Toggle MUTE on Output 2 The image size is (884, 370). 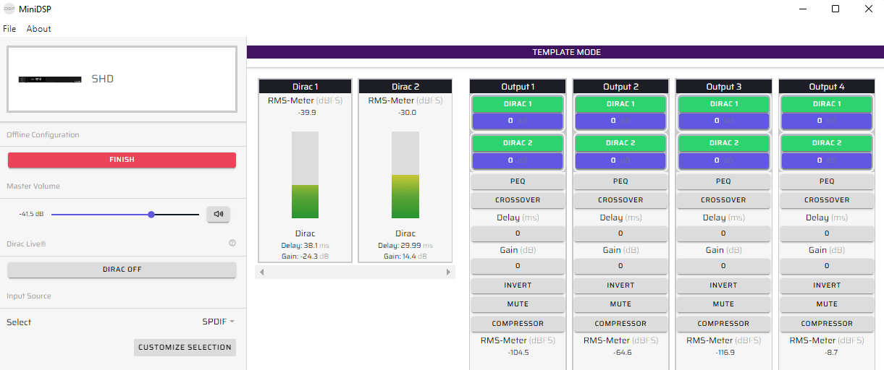[620, 304]
